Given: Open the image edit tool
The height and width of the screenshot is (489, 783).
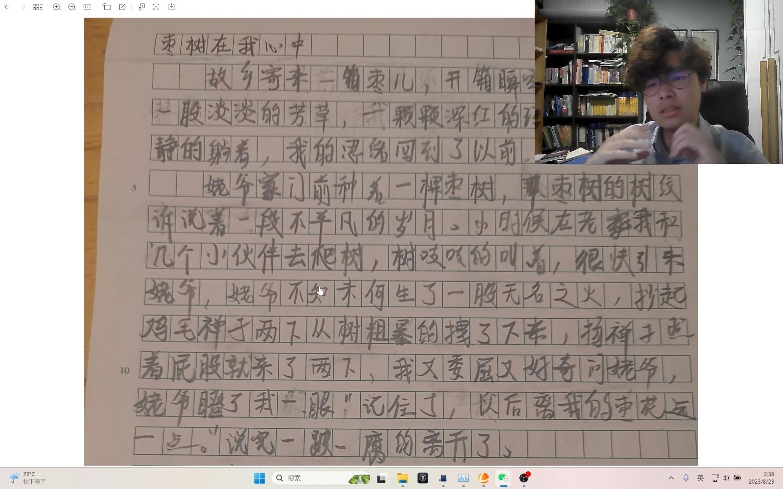Looking at the screenshot, I should pyautogui.click(x=122, y=7).
